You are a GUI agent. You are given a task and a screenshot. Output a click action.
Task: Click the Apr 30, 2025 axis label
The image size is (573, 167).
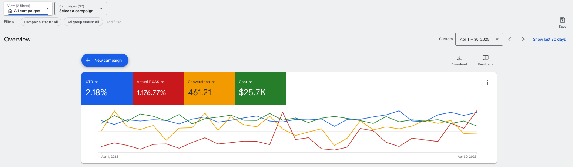(x=467, y=157)
